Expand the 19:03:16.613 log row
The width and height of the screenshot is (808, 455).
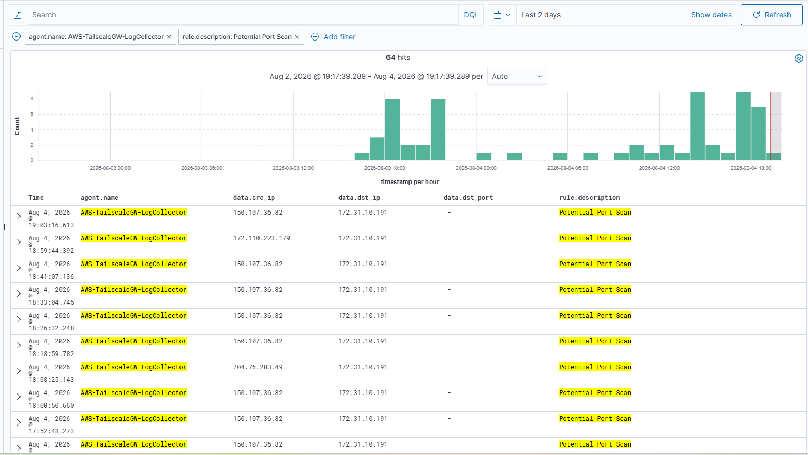click(x=19, y=216)
